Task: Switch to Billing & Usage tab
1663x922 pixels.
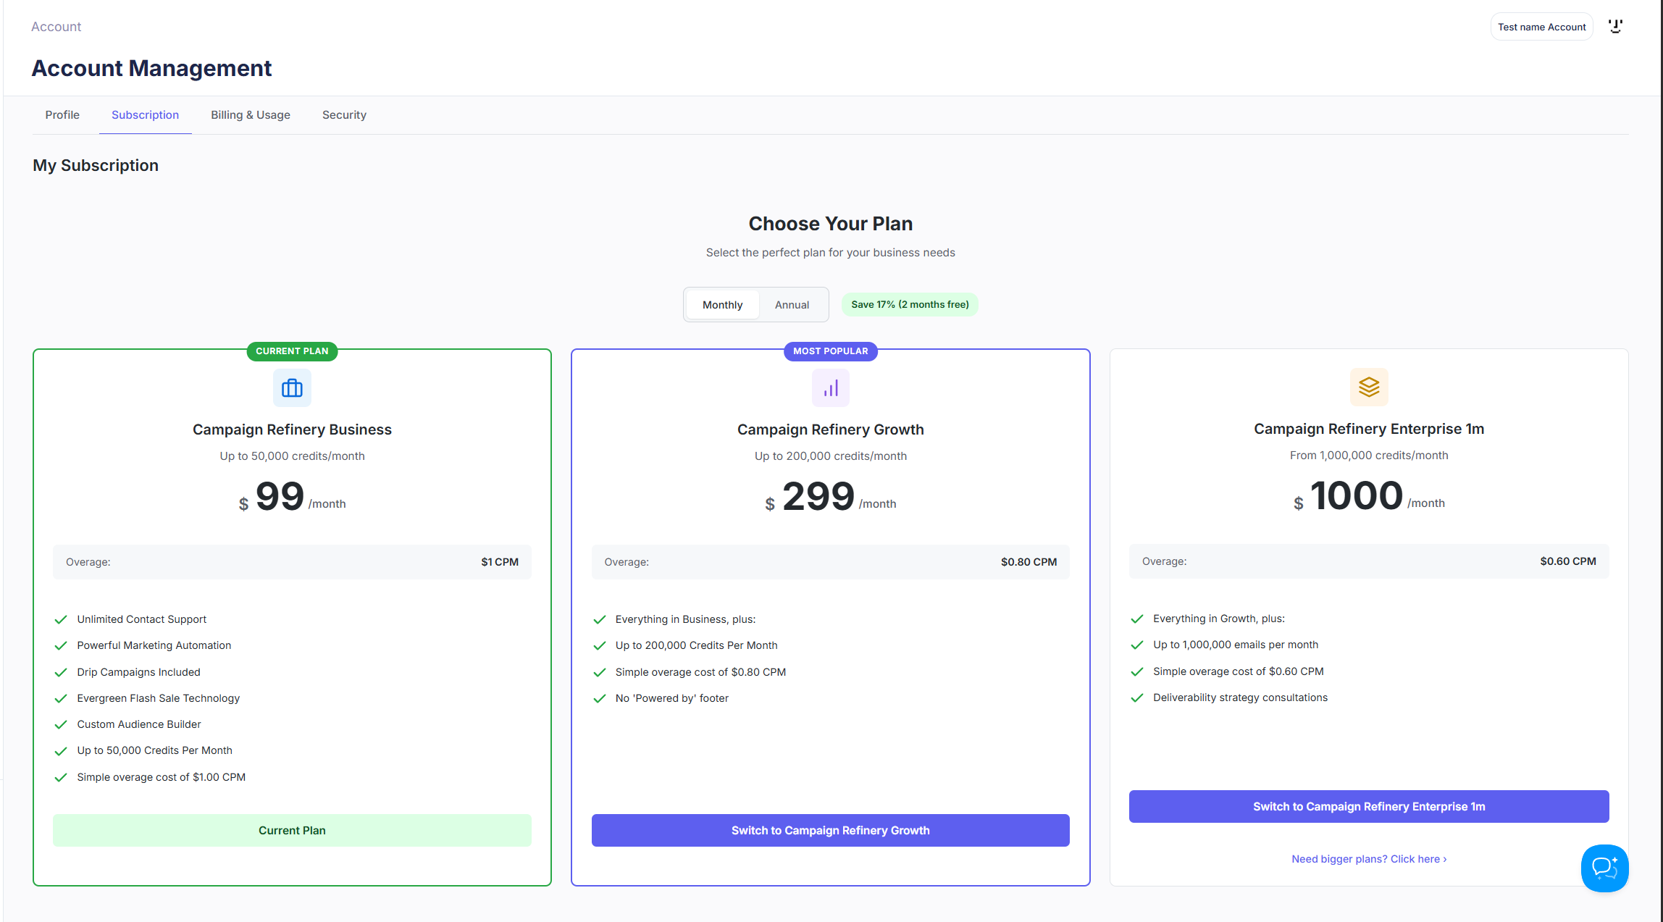Action: 251,115
